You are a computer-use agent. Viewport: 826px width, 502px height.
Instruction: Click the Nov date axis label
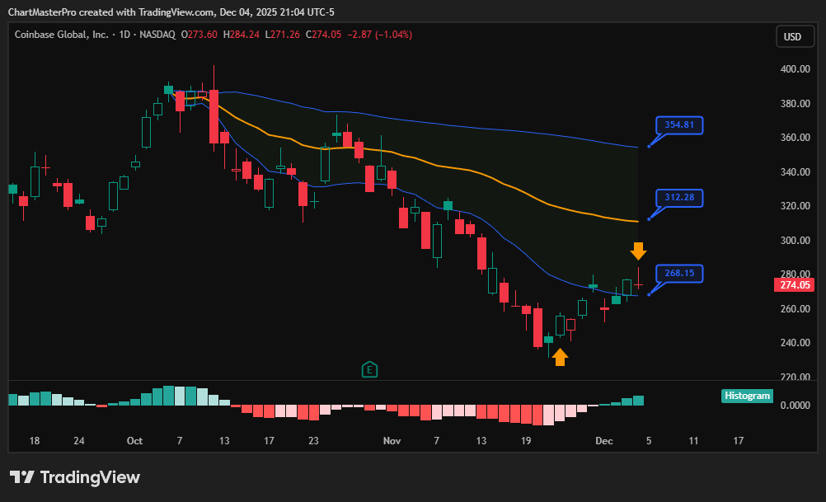[392, 441]
